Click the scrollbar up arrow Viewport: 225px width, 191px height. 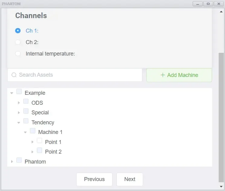click(221, 12)
